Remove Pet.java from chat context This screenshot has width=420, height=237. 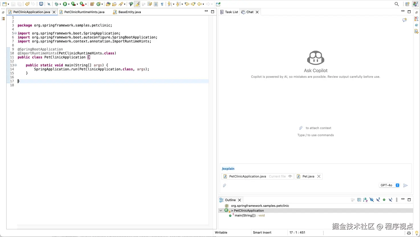point(319,176)
